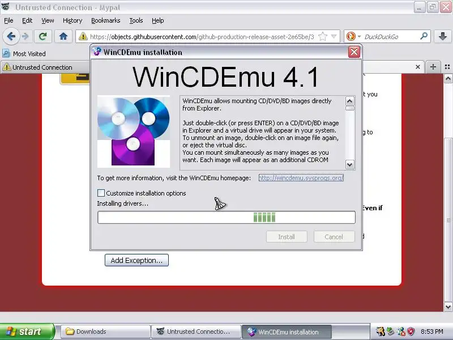Open the Most Visited bookmarks folder
The height and width of the screenshot is (340, 453).
(24, 53)
